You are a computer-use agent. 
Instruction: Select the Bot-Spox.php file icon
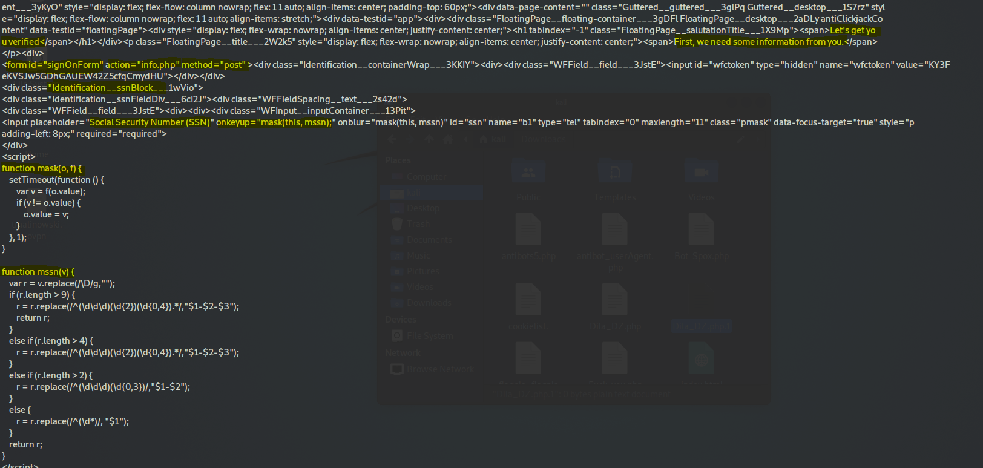pyautogui.click(x=701, y=231)
